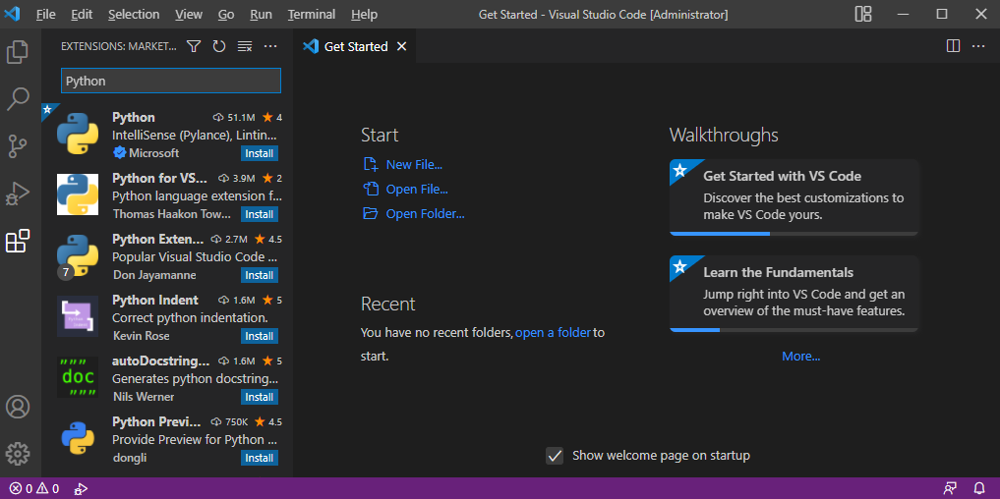
Task: Click the filter extensions funnel icon
Action: click(194, 46)
